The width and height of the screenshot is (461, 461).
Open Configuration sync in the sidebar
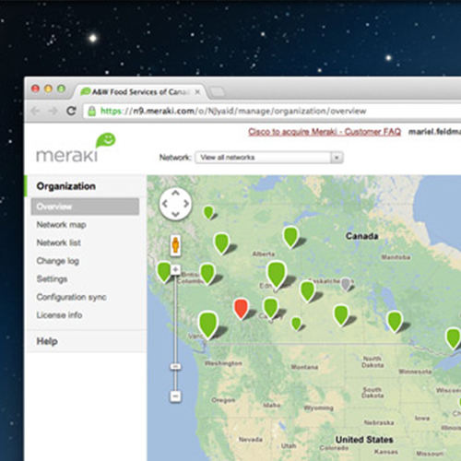click(71, 297)
